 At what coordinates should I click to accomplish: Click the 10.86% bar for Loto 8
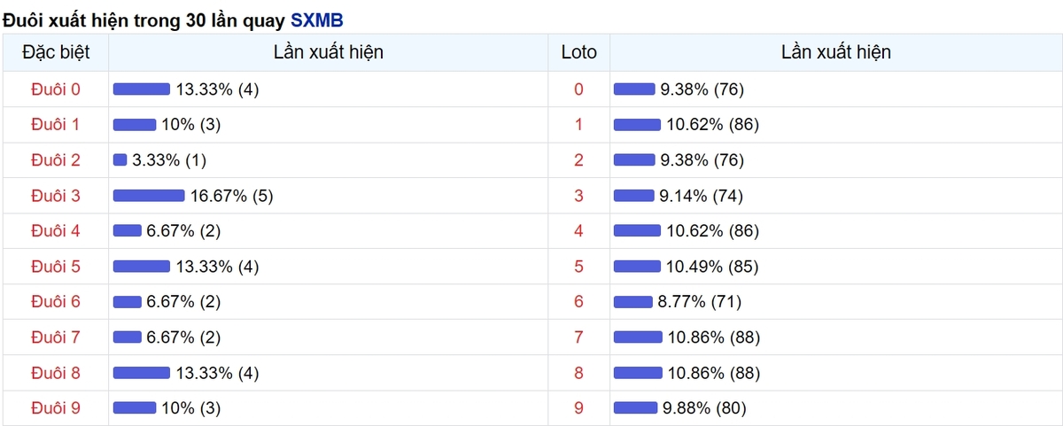638,373
